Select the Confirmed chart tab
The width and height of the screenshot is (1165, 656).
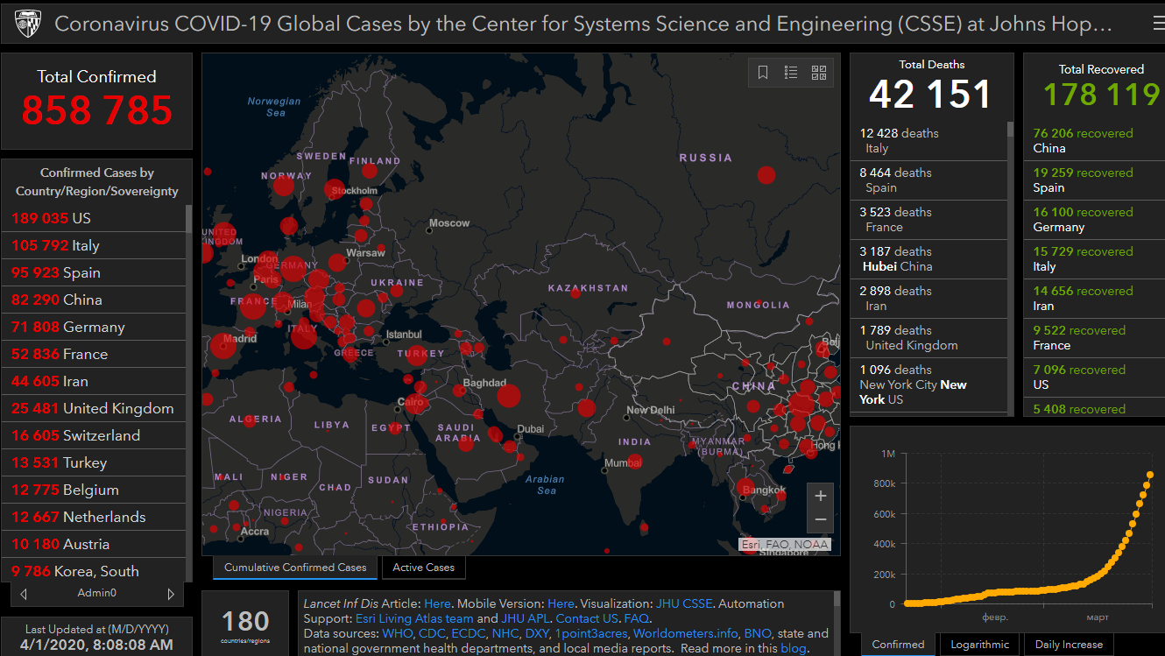tap(898, 645)
